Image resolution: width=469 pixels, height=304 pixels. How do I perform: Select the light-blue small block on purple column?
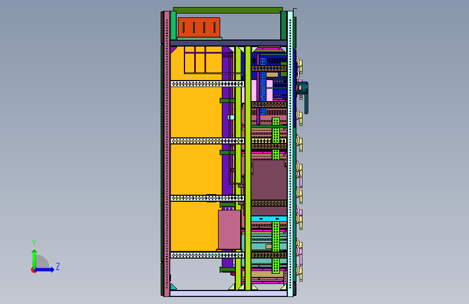click(x=231, y=117)
